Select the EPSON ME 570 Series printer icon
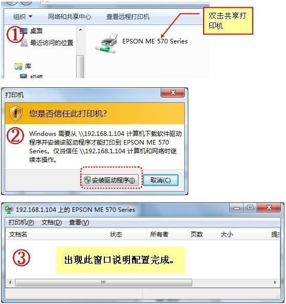Image resolution: width=286 pixels, height=304 pixels. click(106, 43)
